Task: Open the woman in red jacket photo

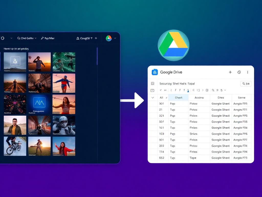Action: [64, 146]
